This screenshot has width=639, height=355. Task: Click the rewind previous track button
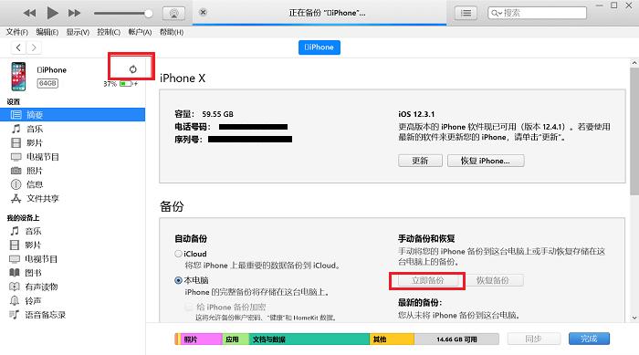point(29,13)
